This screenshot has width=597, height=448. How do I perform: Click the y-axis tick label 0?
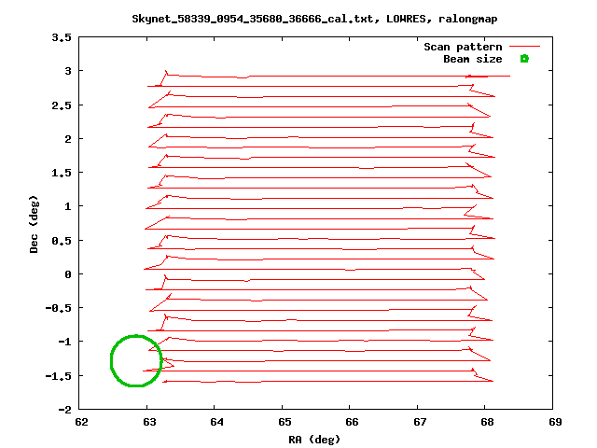coord(68,274)
